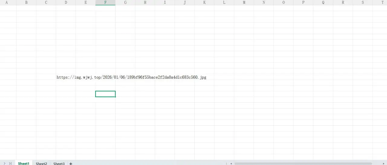The width and height of the screenshot is (387, 165).
Task: Select column K header
Action: click(204, 2)
